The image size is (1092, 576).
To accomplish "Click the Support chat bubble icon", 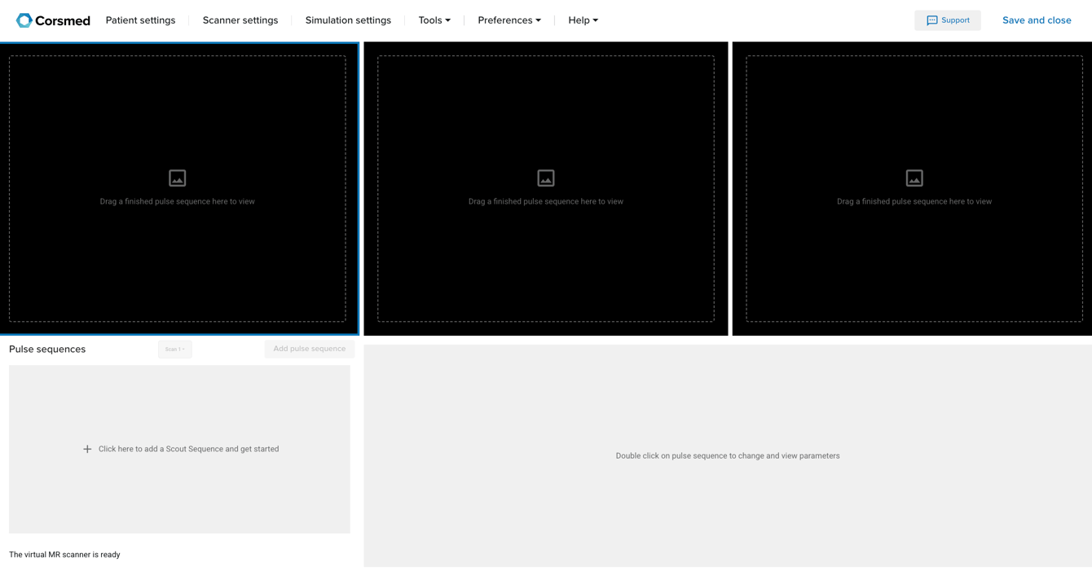I will pos(932,20).
